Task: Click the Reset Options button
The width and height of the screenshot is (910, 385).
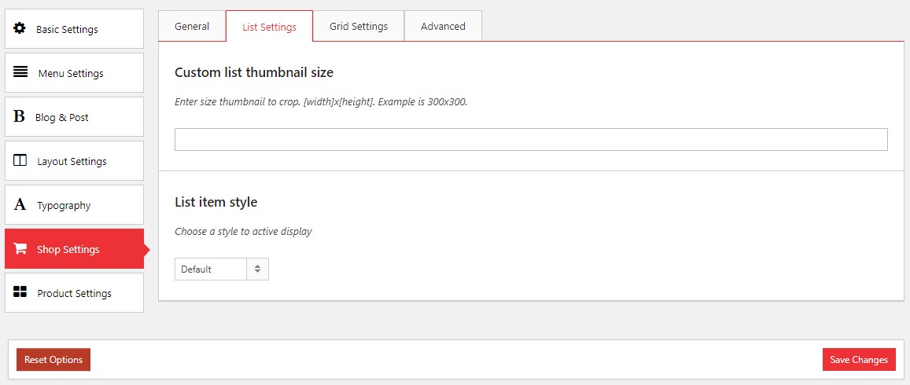Action: click(x=53, y=360)
